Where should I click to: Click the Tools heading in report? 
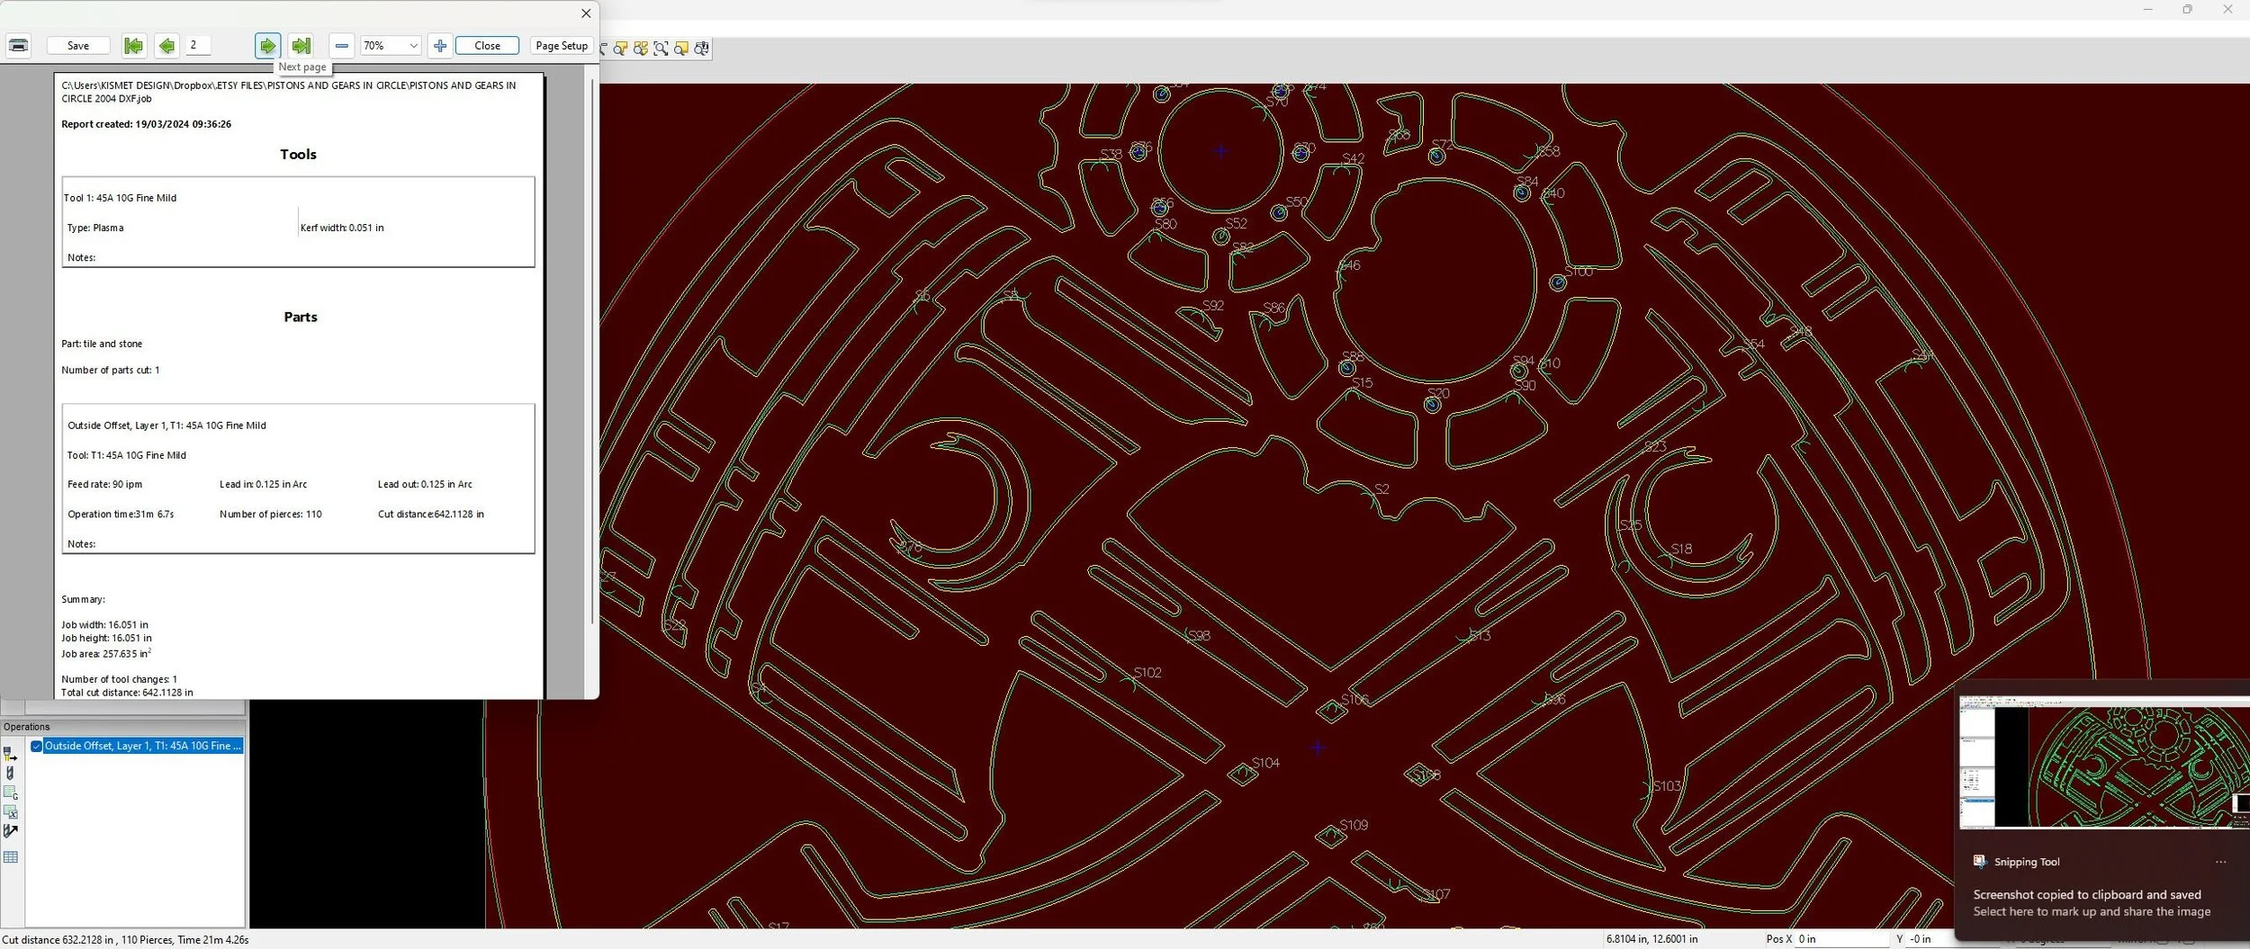[x=298, y=155]
